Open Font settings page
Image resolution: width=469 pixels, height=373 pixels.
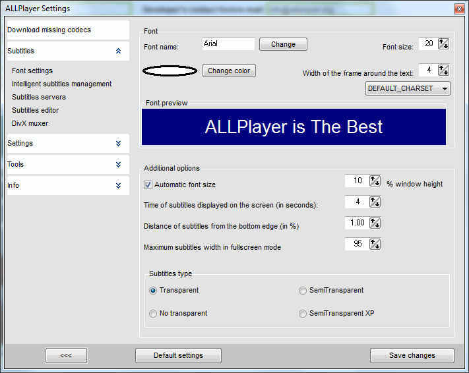tap(32, 71)
